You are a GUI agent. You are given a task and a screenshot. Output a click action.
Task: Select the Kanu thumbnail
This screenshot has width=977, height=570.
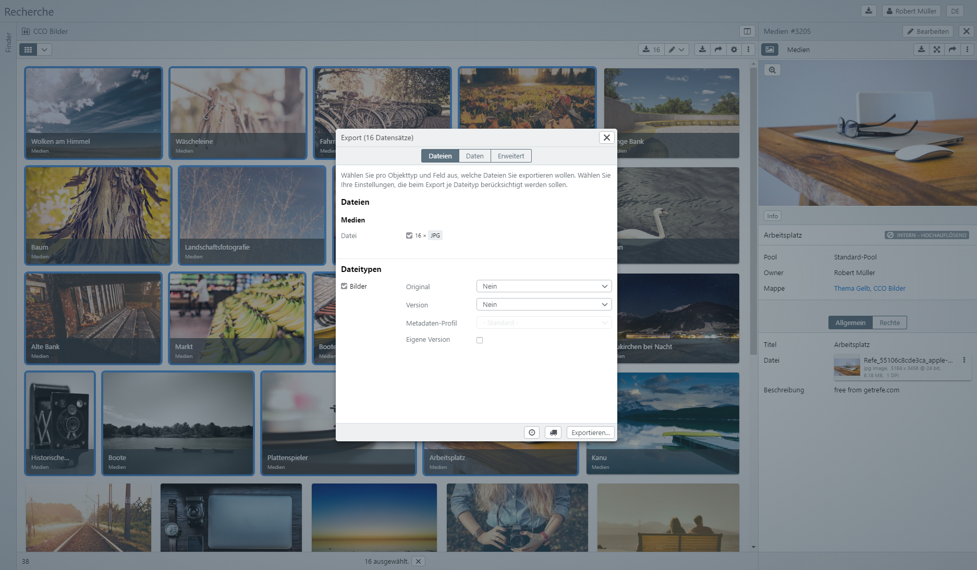tap(663, 423)
